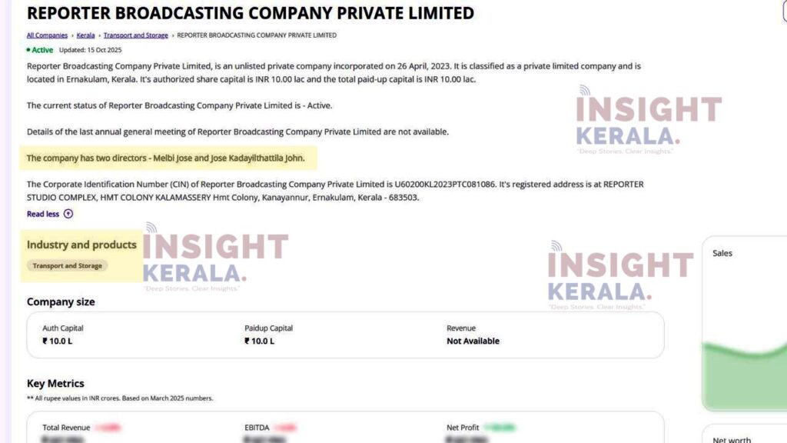Click the red change badge next to EBITDA
Screen dimensions: 787x443
tap(286, 428)
